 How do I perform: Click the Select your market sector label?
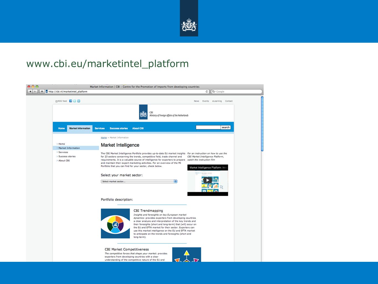pyautogui.click(x=122, y=175)
